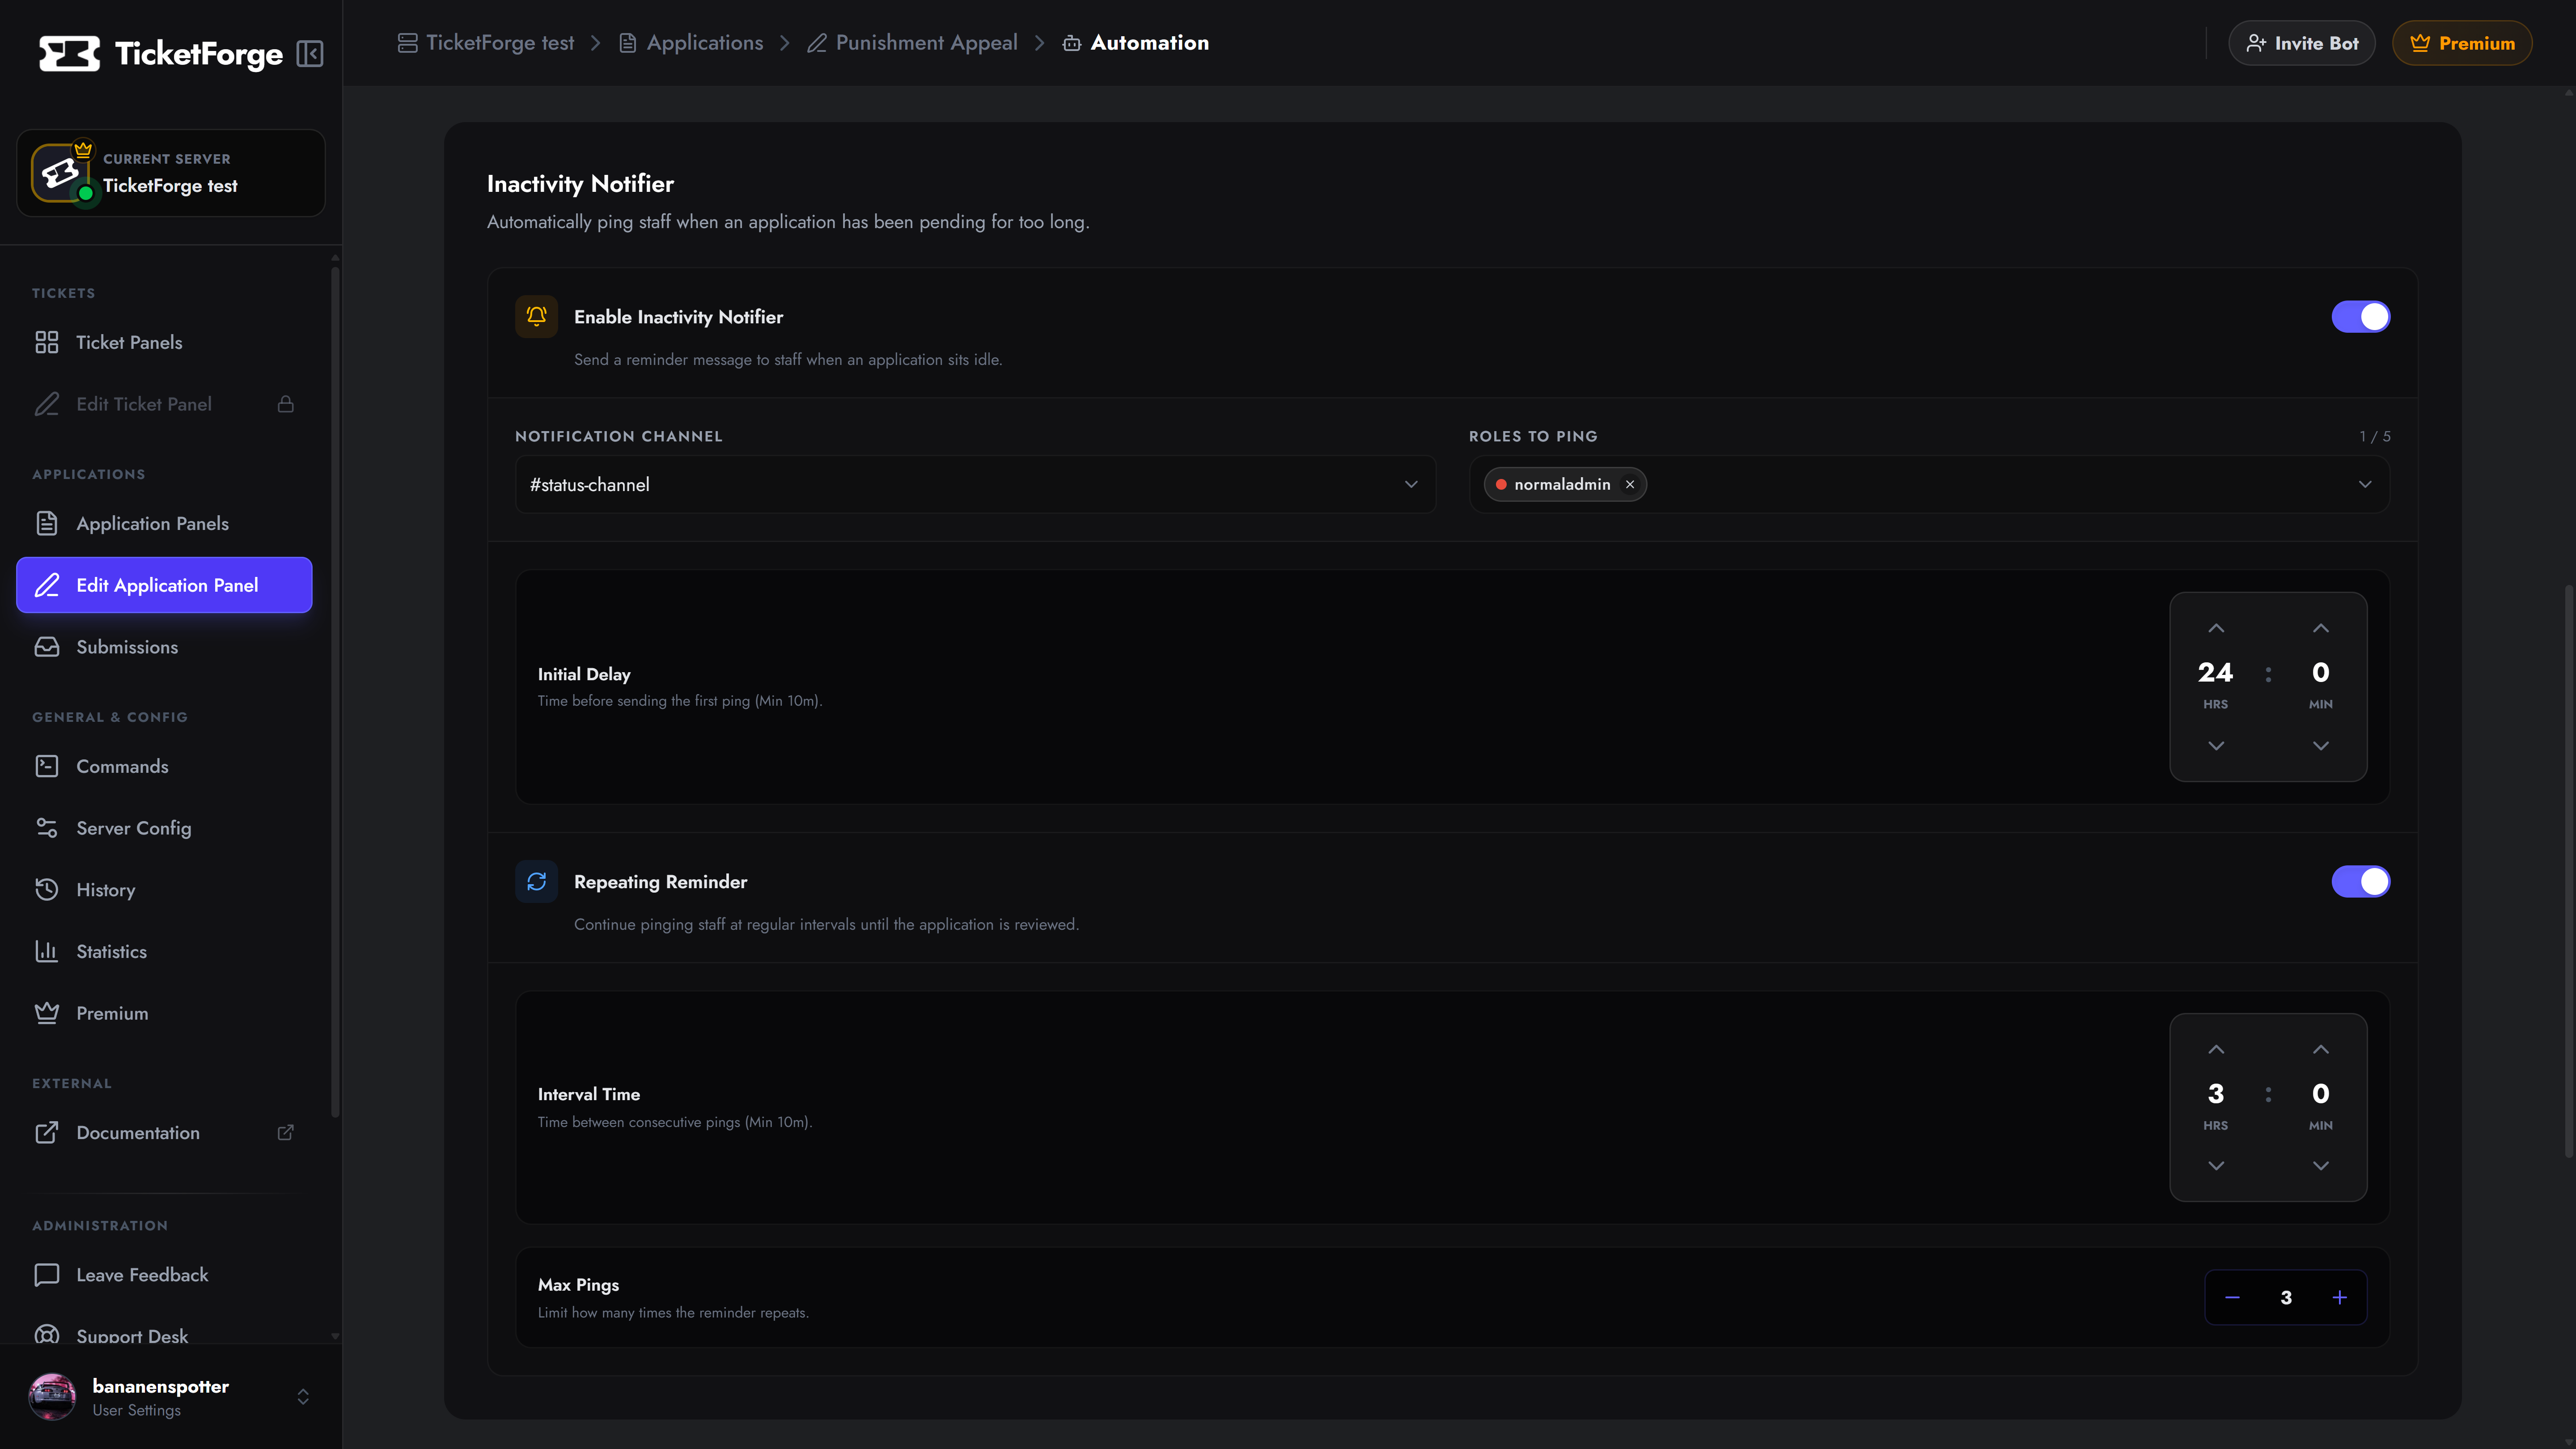Viewport: 2576px width, 1449px height.
Task: Click the Edit Application Panel pencil icon
Action: pos(47,585)
